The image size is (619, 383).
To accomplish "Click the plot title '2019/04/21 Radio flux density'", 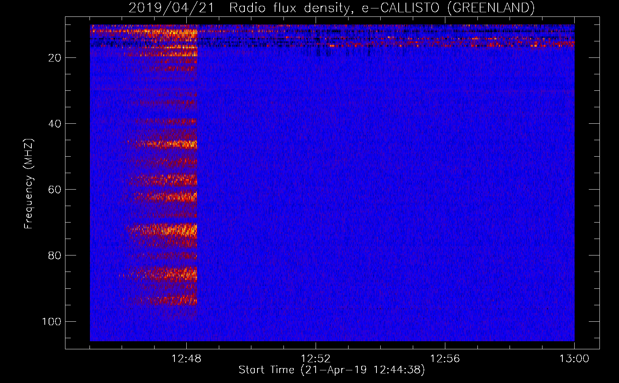I will pyautogui.click(x=332, y=8).
